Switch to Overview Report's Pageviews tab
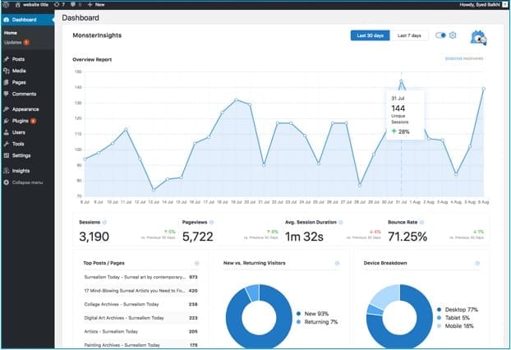Image resolution: width=511 pixels, height=350 pixels. point(473,58)
